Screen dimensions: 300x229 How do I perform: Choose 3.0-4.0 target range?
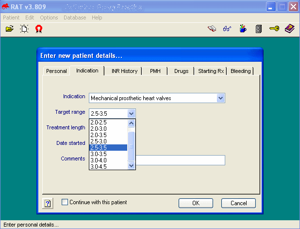pyautogui.click(x=108, y=160)
